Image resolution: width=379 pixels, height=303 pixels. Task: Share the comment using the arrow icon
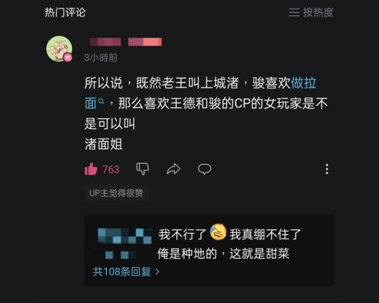pyautogui.click(x=173, y=169)
